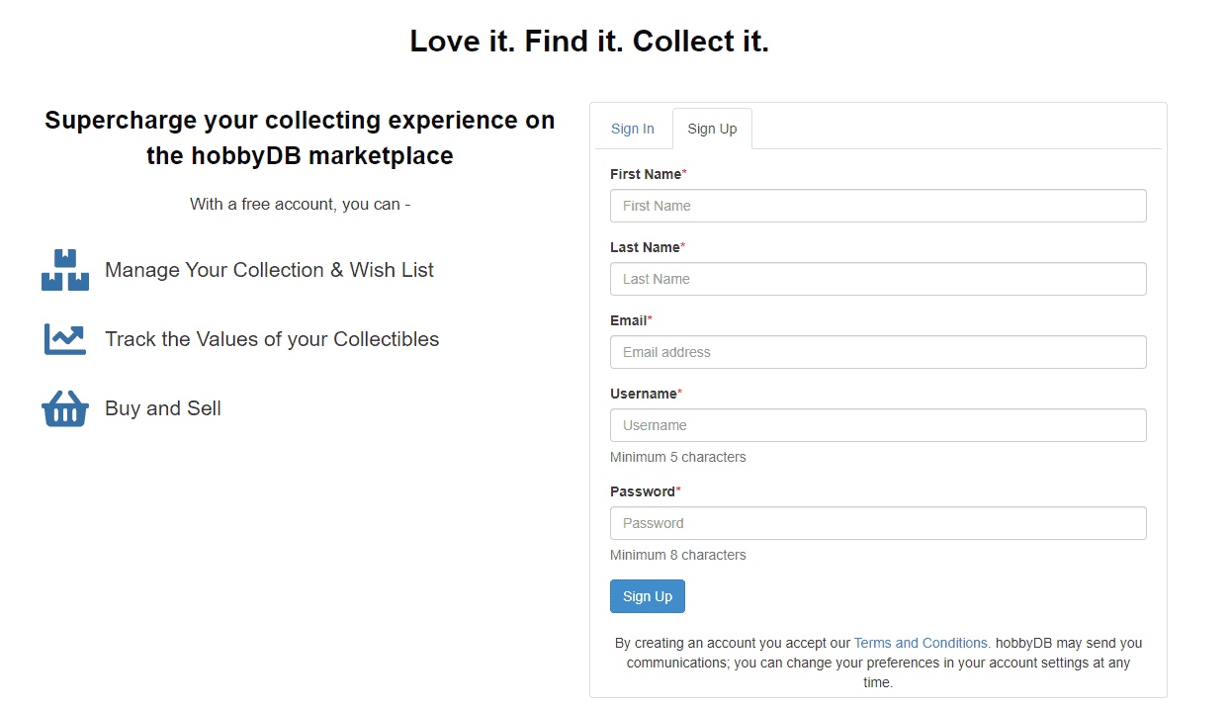This screenshot has height=709, width=1231.
Task: Click the blue Sign Up button
Action: point(648,595)
